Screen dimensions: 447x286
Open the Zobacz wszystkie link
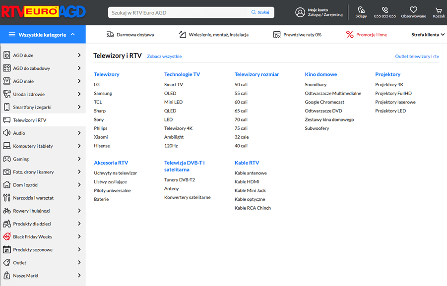pyautogui.click(x=164, y=57)
